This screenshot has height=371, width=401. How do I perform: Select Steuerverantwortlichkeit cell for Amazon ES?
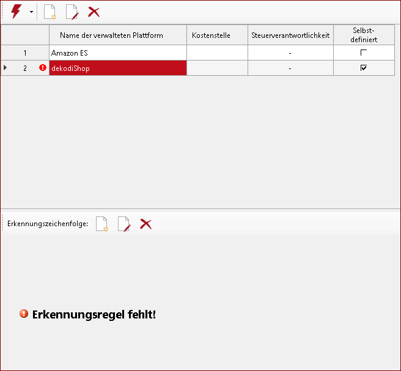[x=290, y=53]
